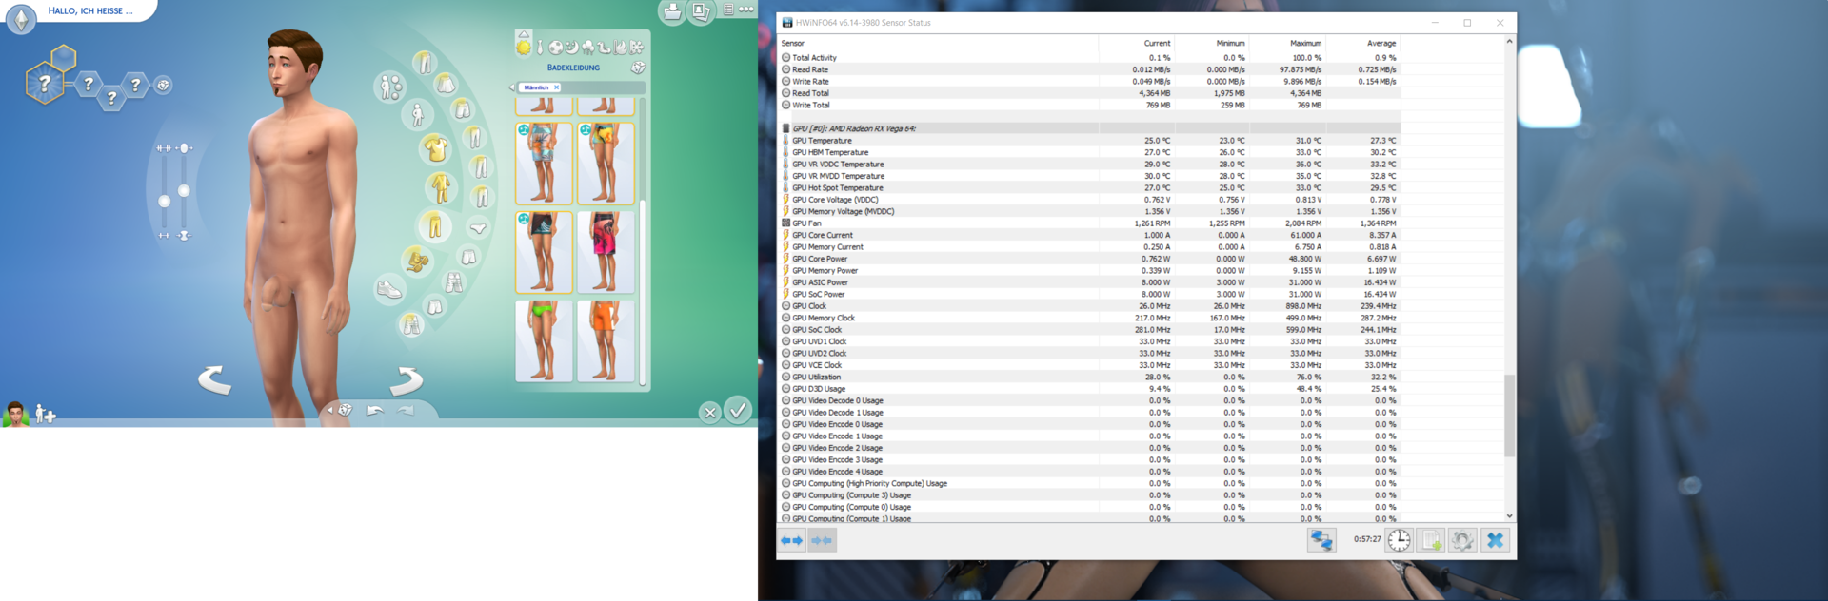The image size is (1828, 601).
Task: Open HWiNFO remote network monitors button
Action: tap(1321, 540)
